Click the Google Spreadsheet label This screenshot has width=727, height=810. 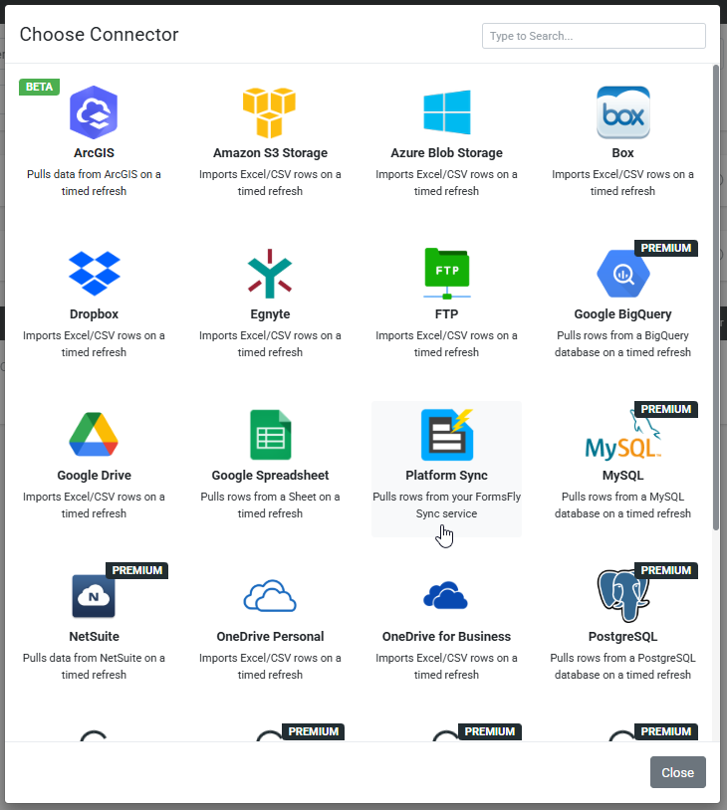click(271, 476)
